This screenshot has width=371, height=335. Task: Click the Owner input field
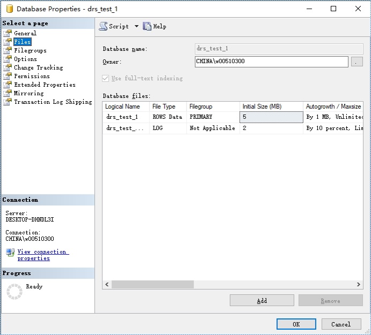click(x=271, y=62)
